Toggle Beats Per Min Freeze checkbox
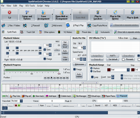 coord(75,69)
